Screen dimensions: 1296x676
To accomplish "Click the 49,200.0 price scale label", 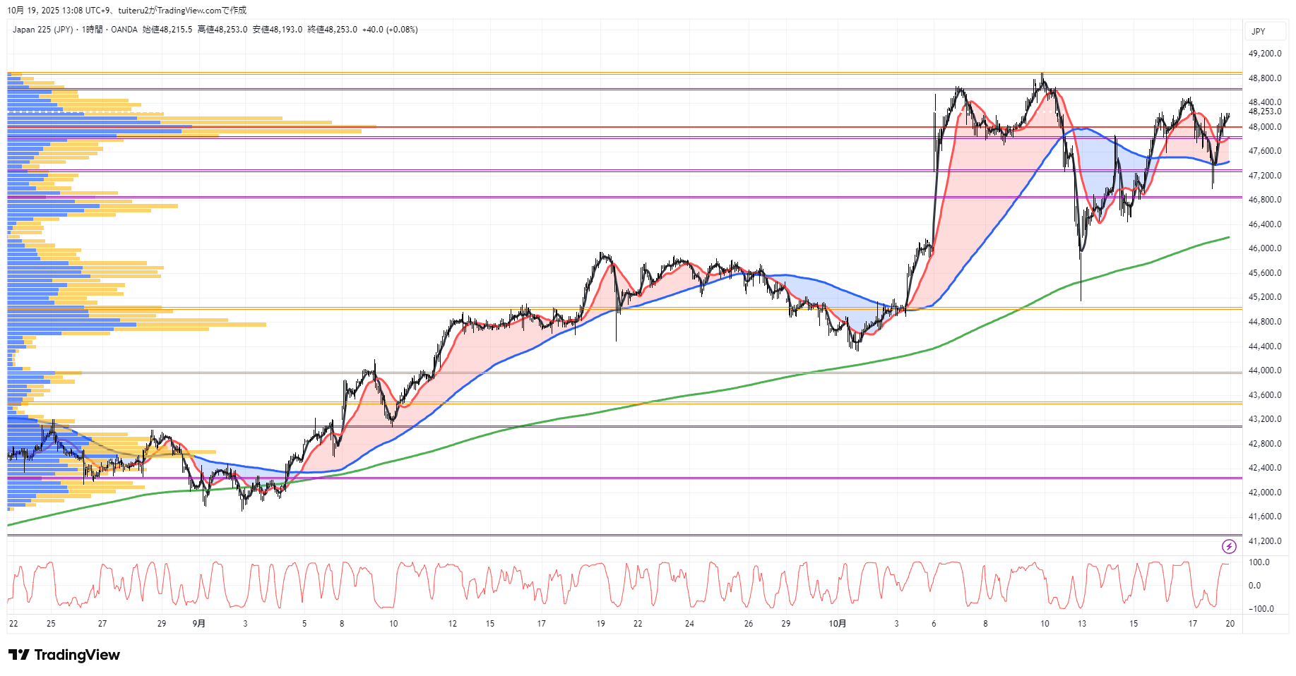I will (x=1264, y=54).
